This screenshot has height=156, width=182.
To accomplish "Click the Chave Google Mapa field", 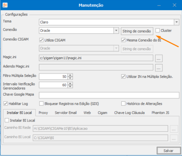I will pos(109,95).
